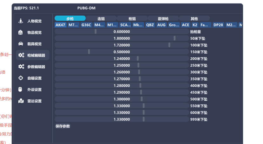Click the 当前FPS: 521.1 readout
The image size is (263, 144).
[26, 8]
